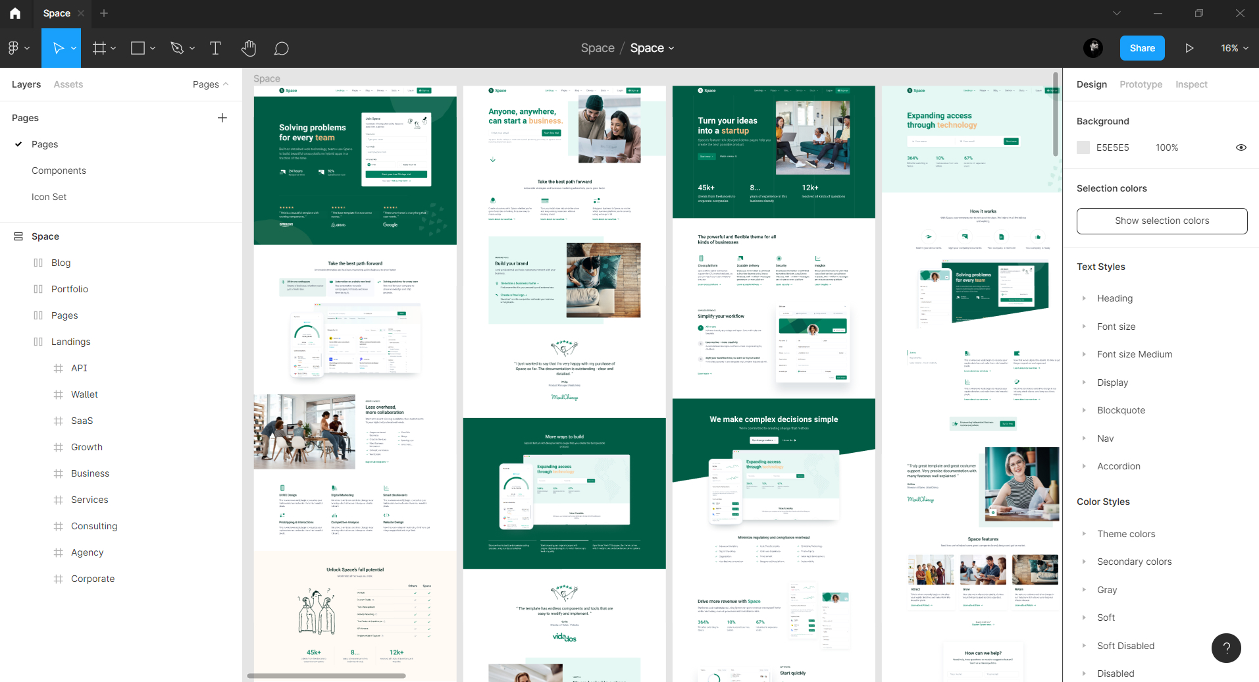Screen dimensions: 1259x682
Task: Expand the Theme colors style group
Action: pos(1084,534)
